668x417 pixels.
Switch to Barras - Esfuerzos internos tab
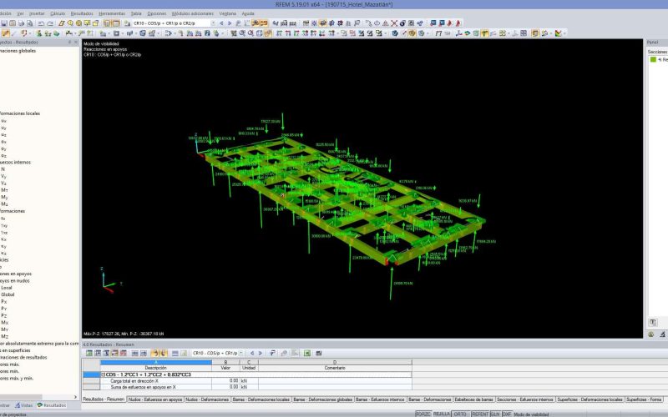tap(380, 399)
